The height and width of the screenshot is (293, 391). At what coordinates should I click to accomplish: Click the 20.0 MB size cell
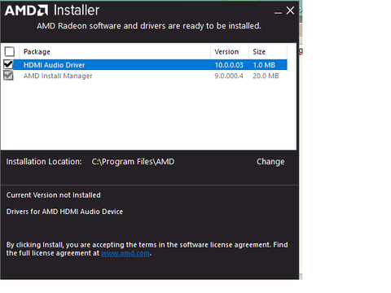[x=266, y=76]
